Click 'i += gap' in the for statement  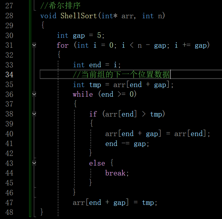(191, 45)
